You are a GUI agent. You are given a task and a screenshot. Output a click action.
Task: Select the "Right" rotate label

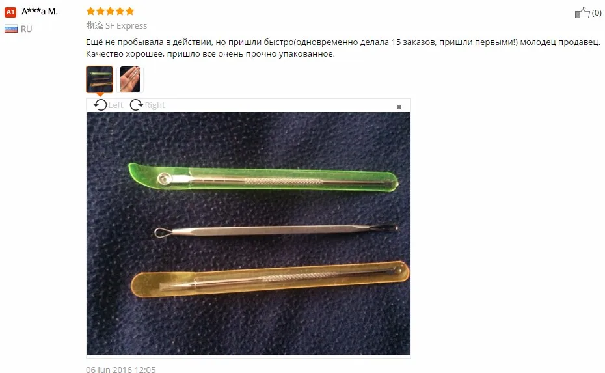[x=155, y=105]
